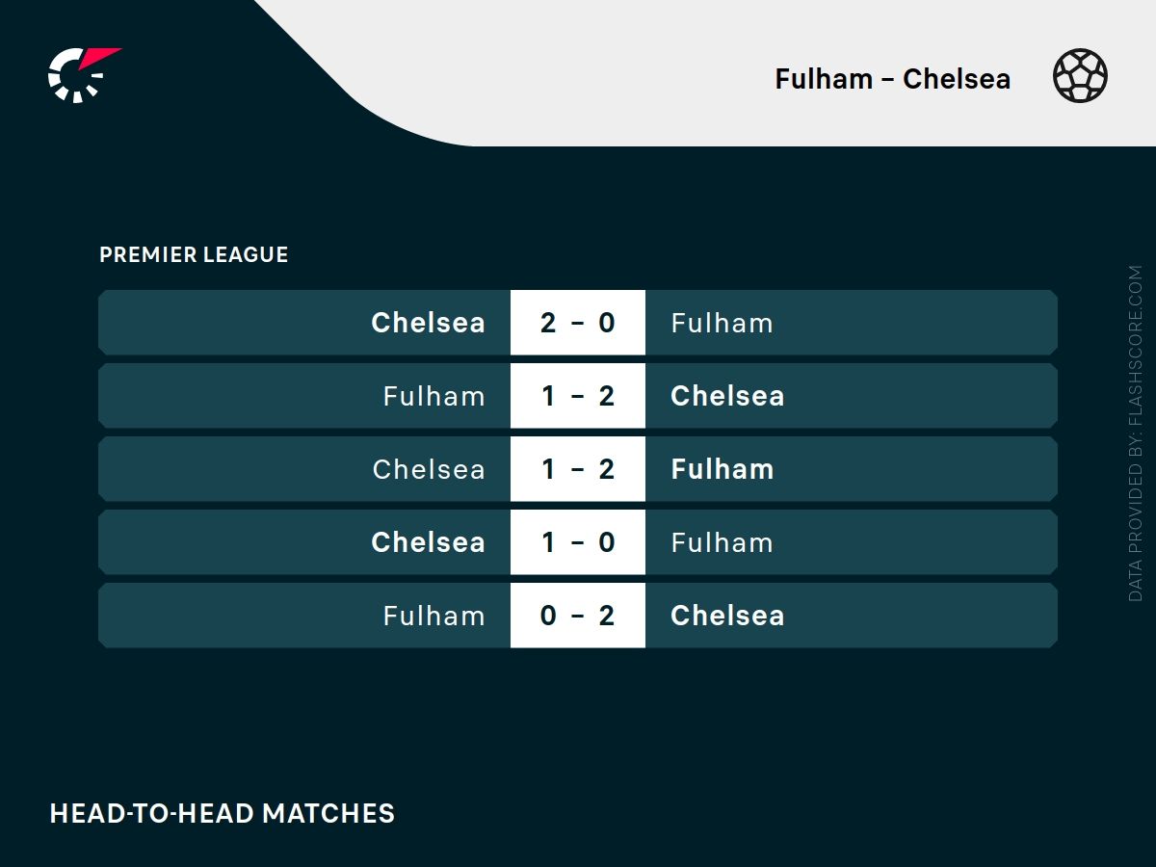Click bold Chelsea in the 2 - 0 row

(x=428, y=323)
